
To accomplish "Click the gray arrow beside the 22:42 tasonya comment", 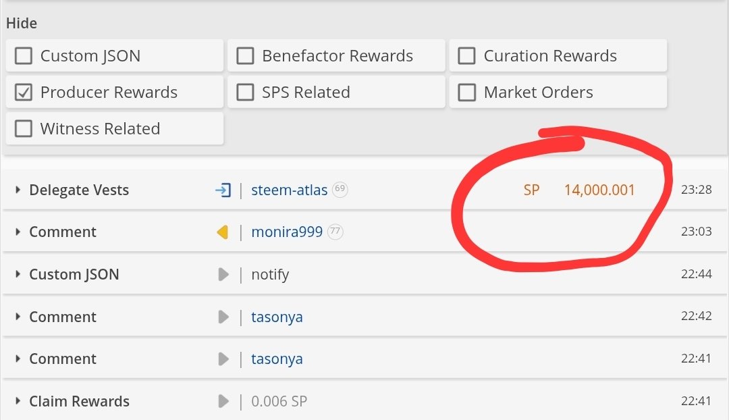I will [223, 317].
